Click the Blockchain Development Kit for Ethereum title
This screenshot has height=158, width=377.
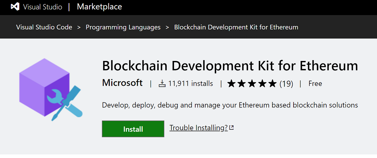pos(230,66)
